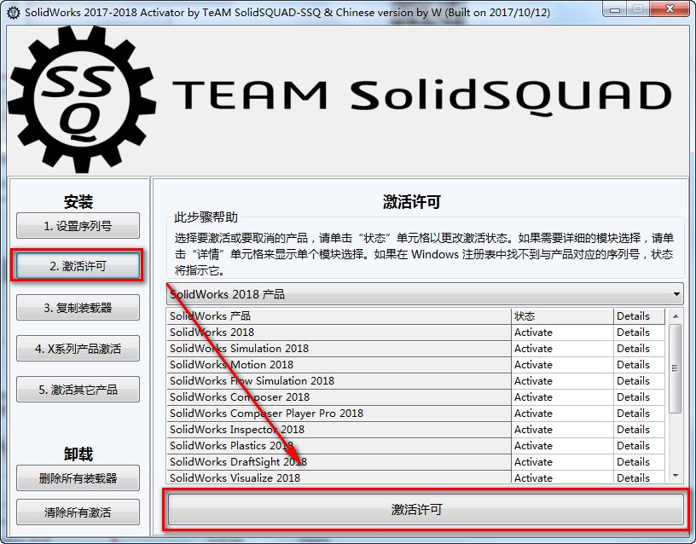Click the 3. 复制装载器 button
Viewport: 696px width, 544px height.
(78, 307)
